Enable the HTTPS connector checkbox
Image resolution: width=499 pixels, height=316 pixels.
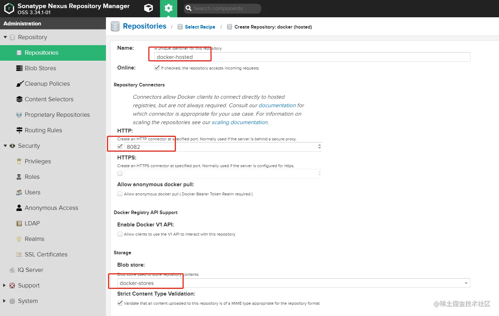[x=120, y=174]
